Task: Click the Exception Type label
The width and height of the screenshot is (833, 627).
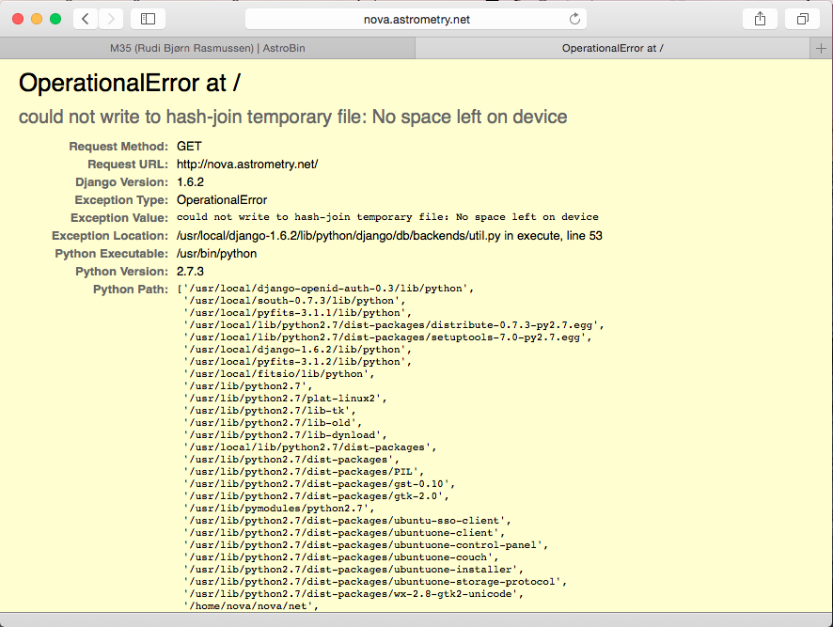Action: point(121,200)
